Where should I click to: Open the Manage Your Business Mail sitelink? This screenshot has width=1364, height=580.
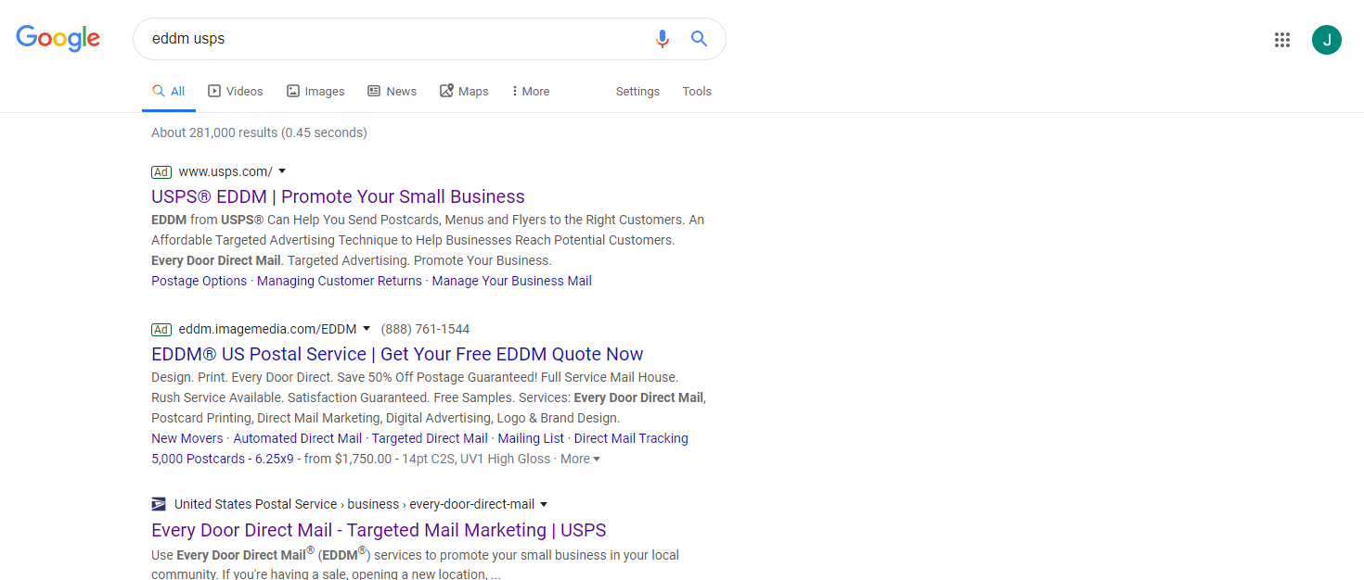[x=511, y=281]
